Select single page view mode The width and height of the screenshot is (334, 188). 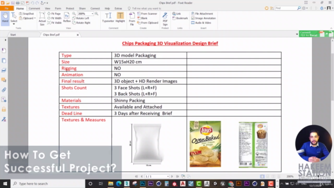tap(262, 177)
